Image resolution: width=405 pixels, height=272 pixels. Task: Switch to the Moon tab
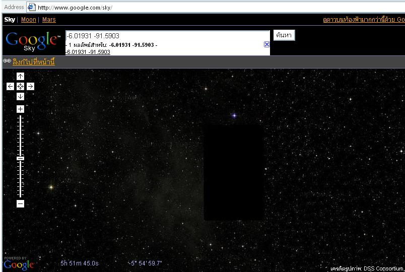tap(28, 20)
